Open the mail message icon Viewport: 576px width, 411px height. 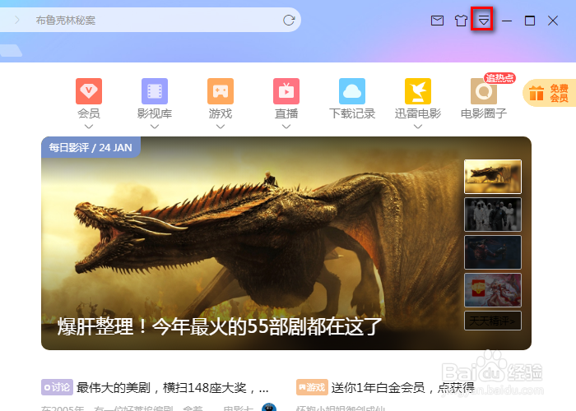click(437, 21)
